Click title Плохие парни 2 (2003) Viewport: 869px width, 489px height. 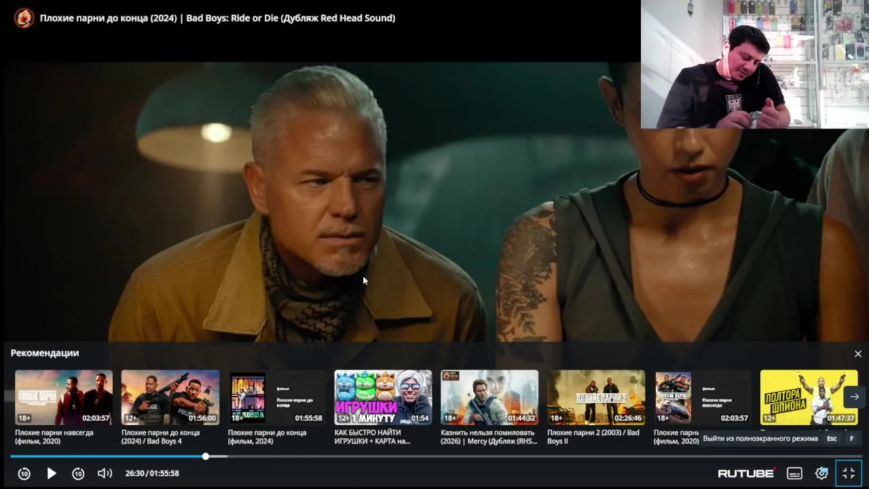tap(593, 437)
